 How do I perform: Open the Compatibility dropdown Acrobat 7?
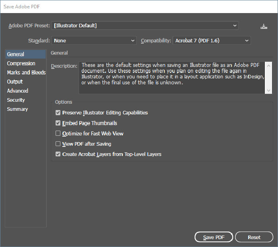coord(212,40)
